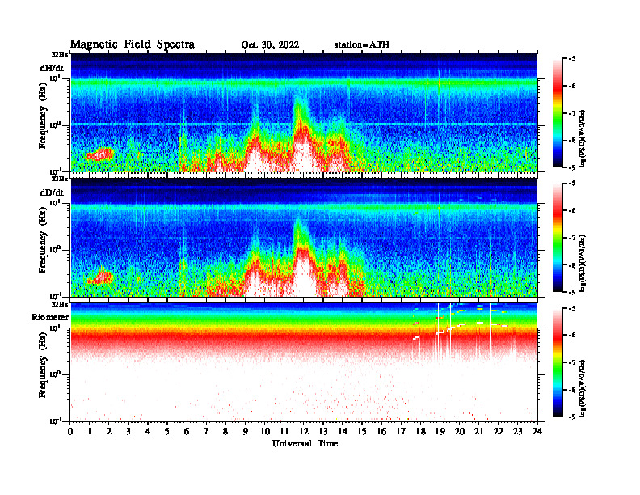Image resolution: width=640 pixels, height=495 pixels.
Task: Click the 9.5 UT white peak in dH/dt panel
Action: pyautogui.click(x=255, y=157)
